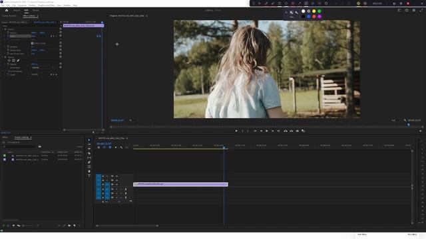Screen dimensions: 426x239
Task: Open the File menu
Action: pyautogui.click(x=3, y=5)
